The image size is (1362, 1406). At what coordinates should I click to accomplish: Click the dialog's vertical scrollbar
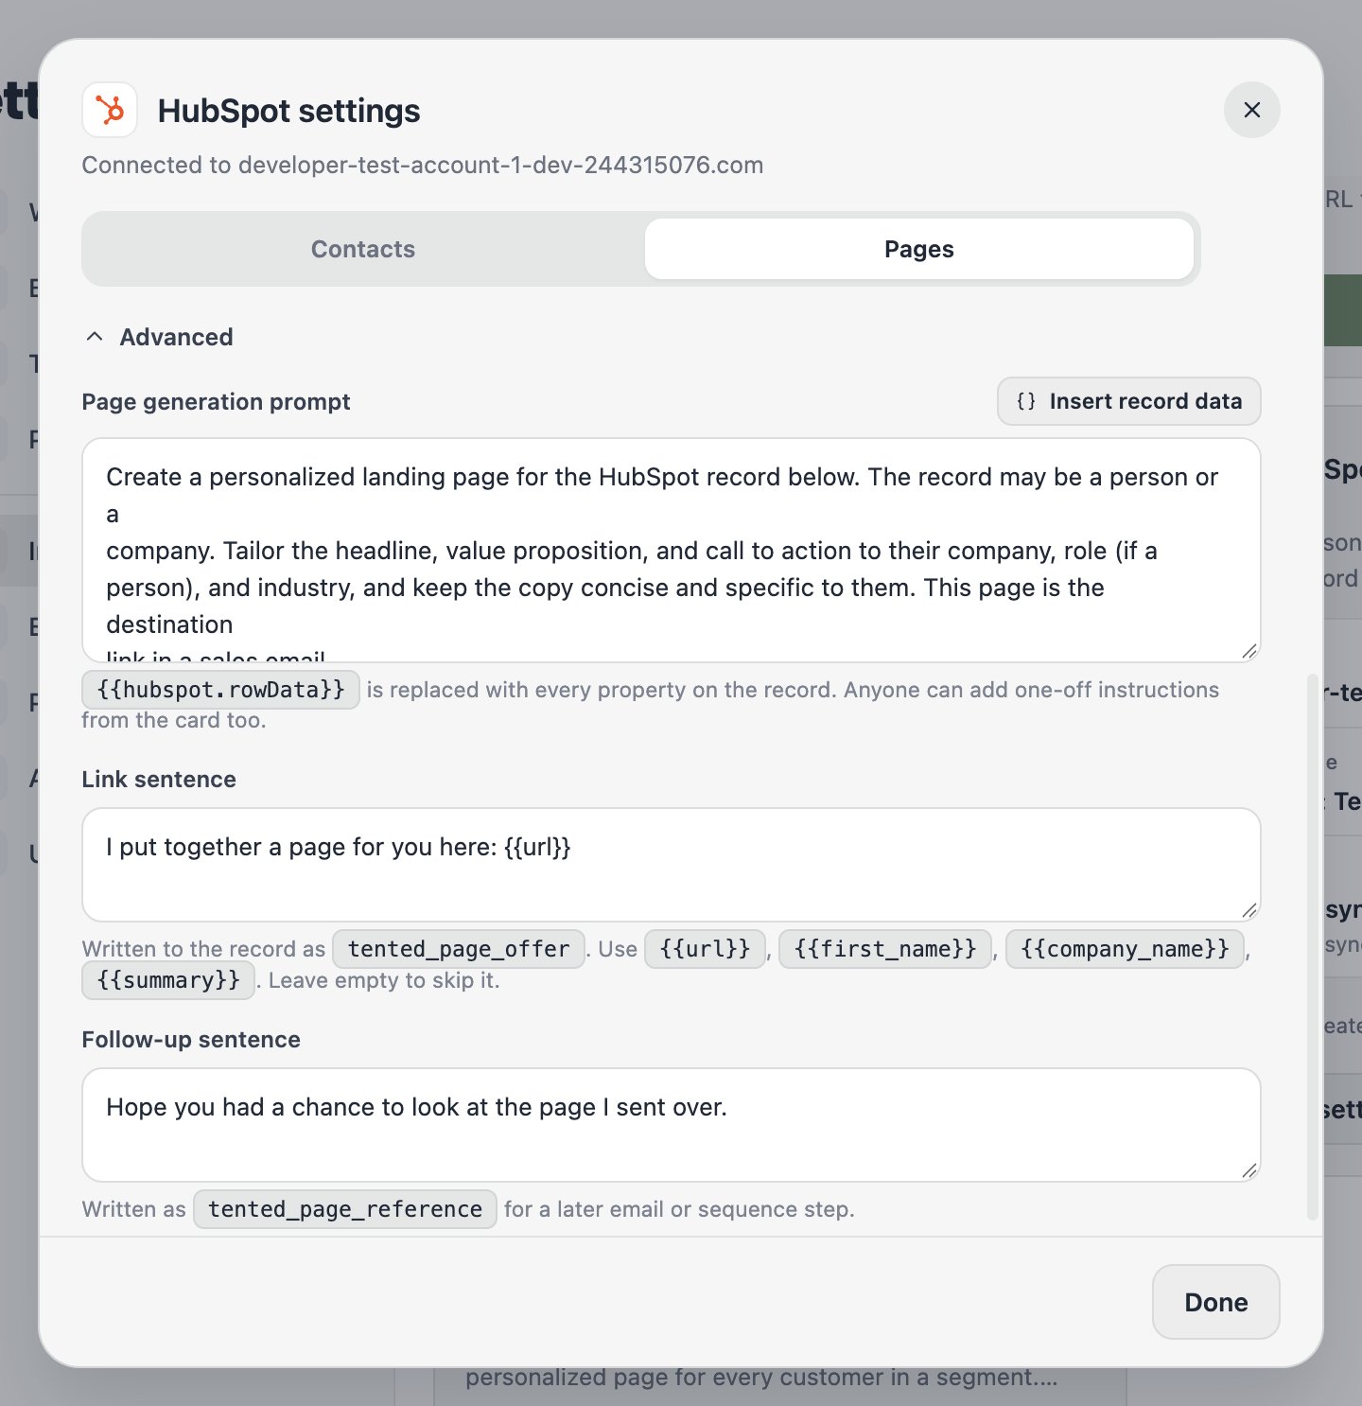click(x=1312, y=946)
